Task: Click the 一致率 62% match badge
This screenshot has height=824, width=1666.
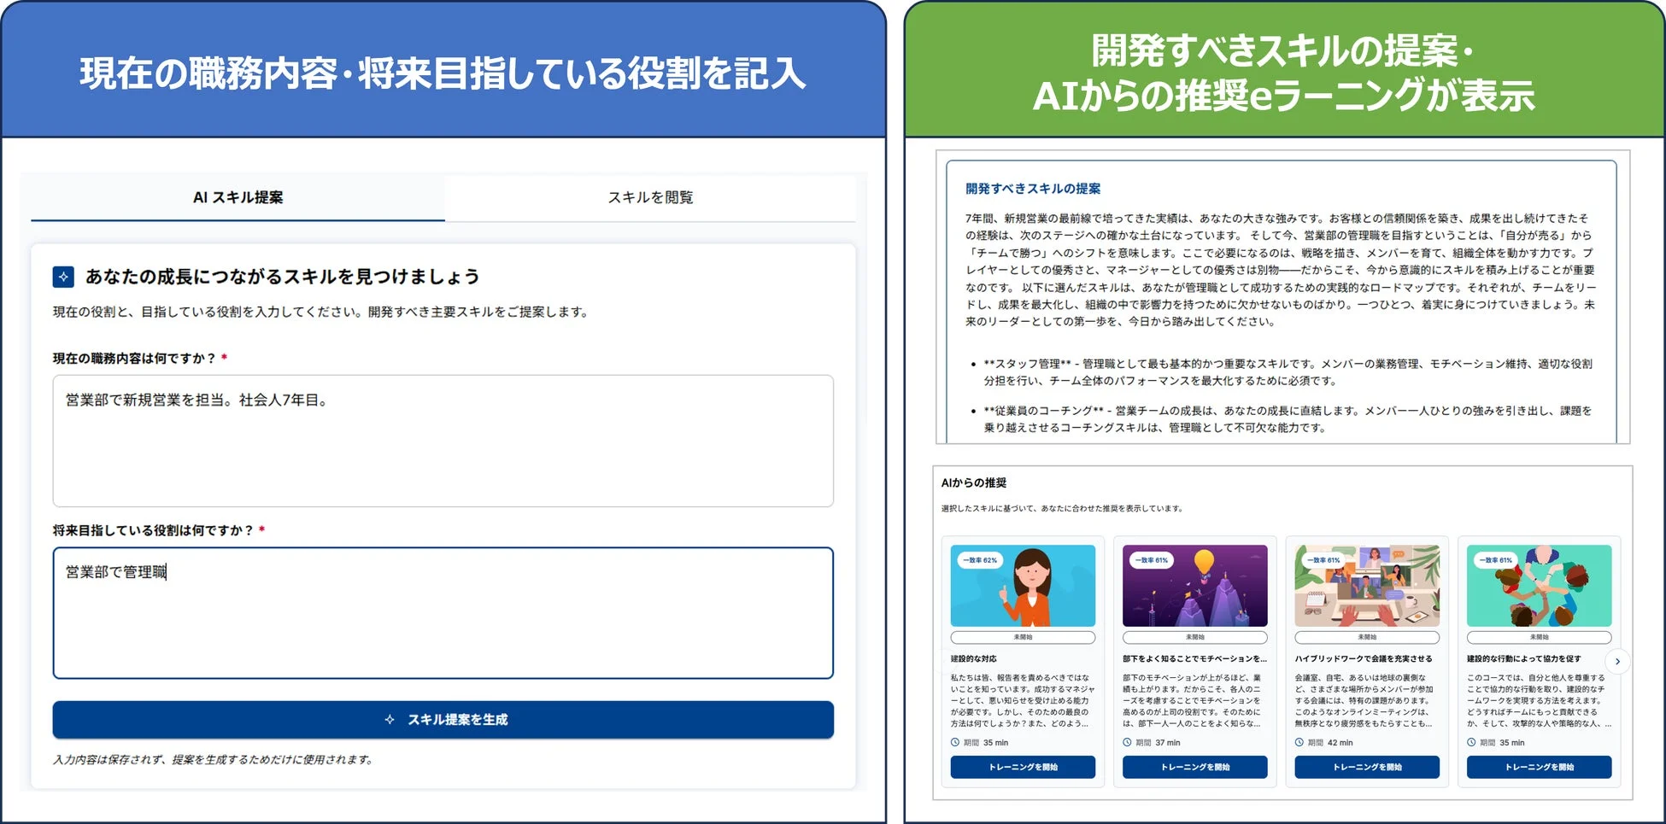Action: point(980,560)
